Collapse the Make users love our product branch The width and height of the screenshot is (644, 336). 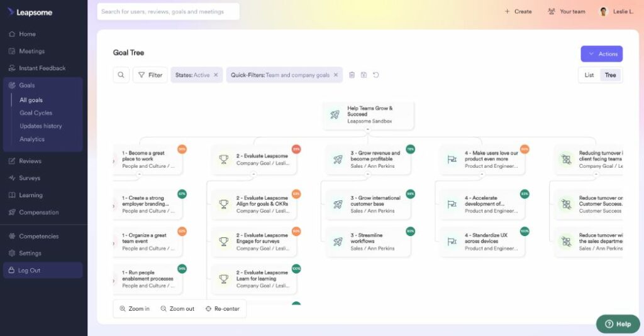click(482, 175)
